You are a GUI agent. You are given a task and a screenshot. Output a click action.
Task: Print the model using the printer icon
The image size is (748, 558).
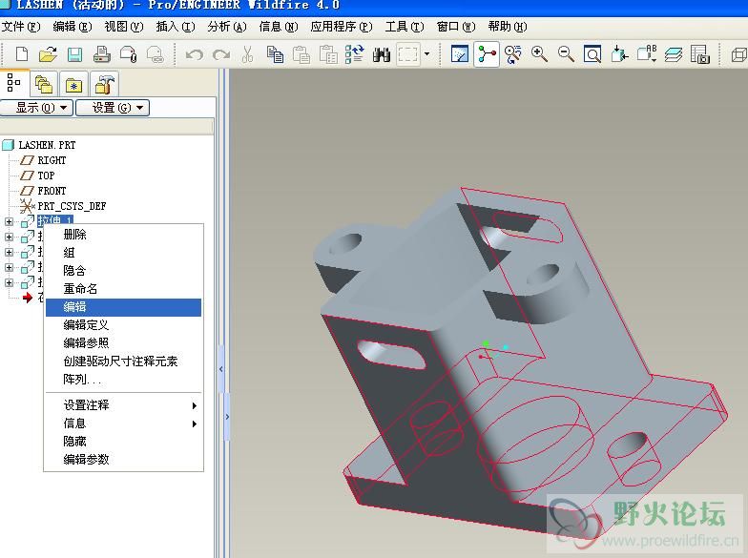coord(101,54)
